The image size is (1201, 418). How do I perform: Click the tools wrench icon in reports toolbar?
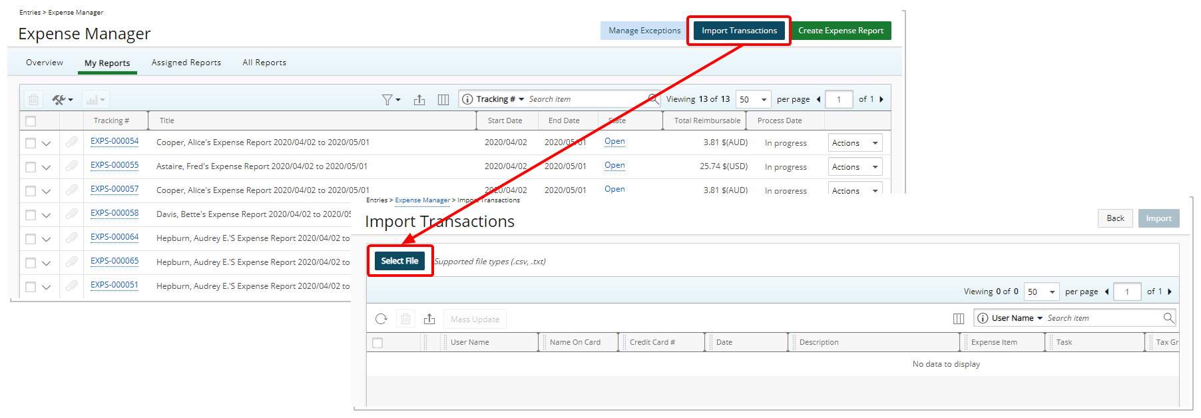click(61, 100)
